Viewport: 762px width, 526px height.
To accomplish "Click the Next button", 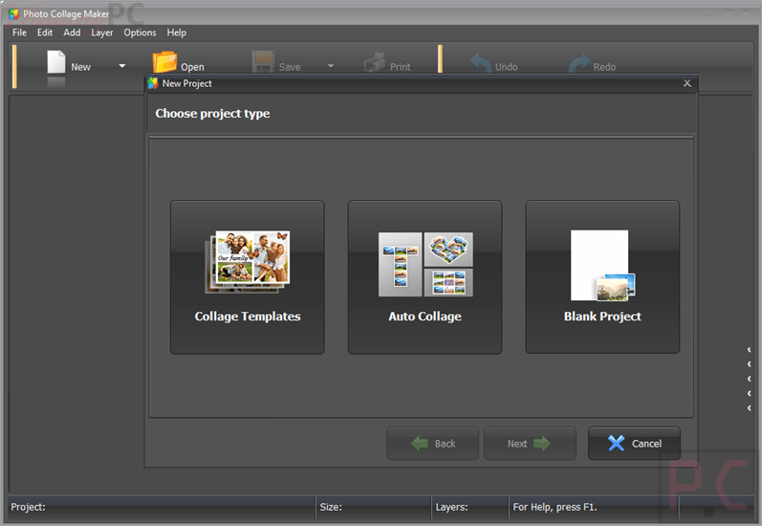I will click(x=530, y=444).
